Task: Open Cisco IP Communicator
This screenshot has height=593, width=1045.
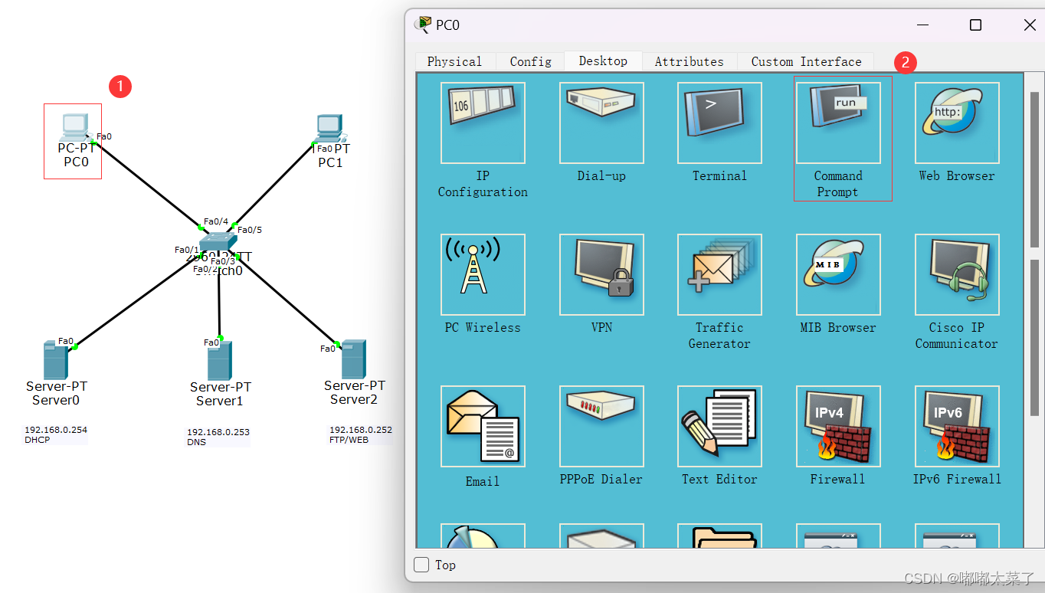Action: pyautogui.click(x=957, y=275)
